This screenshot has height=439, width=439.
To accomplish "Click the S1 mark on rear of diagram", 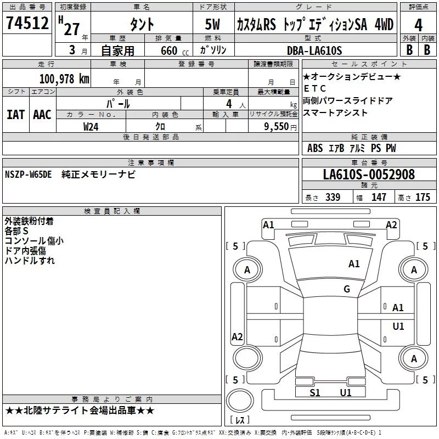I will (x=314, y=392).
